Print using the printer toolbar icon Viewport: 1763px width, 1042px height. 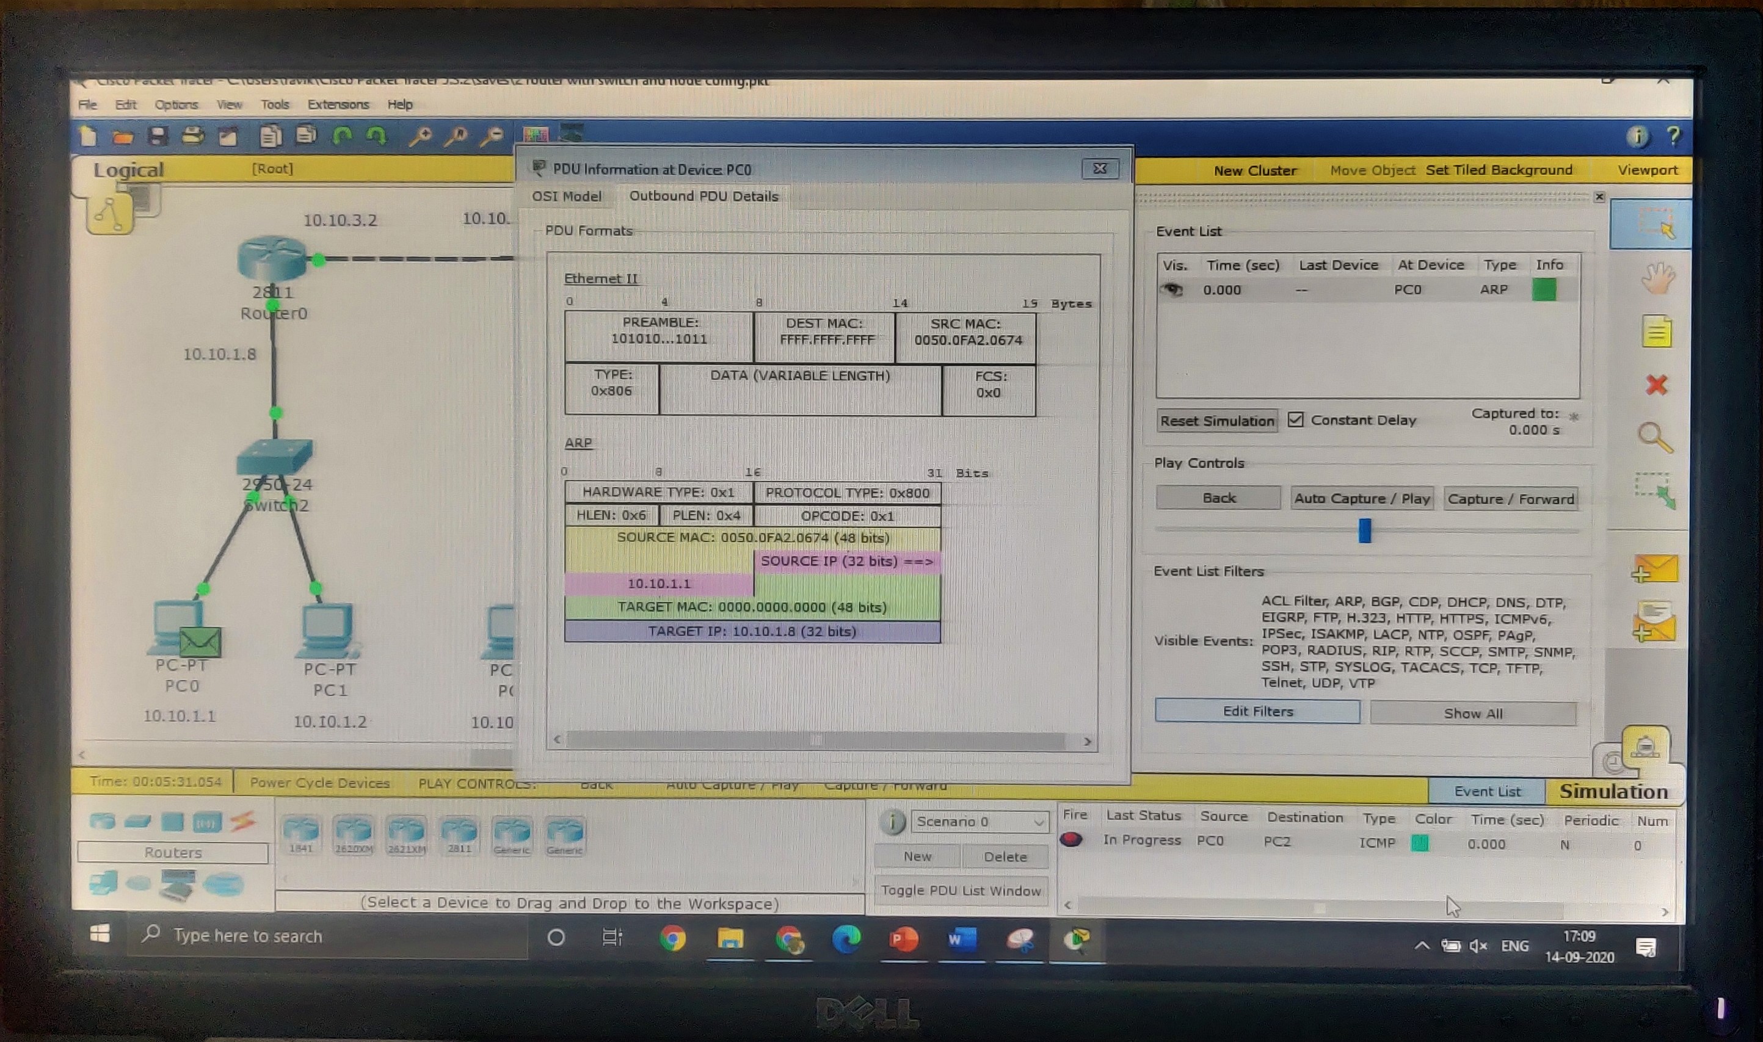point(193,136)
